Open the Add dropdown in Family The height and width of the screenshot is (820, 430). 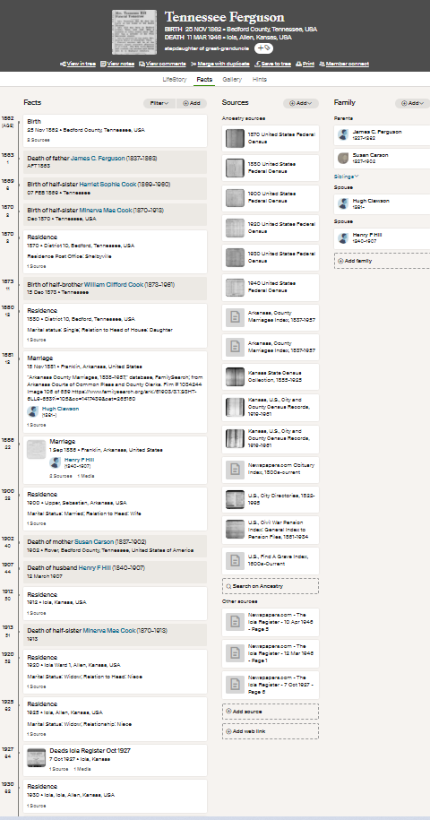[x=413, y=103]
